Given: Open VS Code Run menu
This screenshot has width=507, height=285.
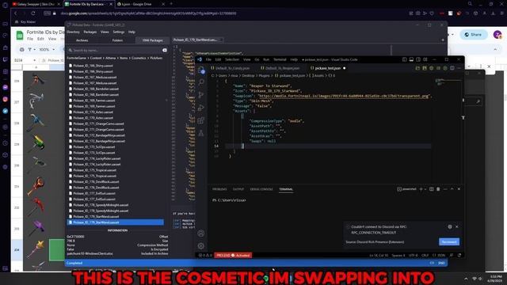Looking at the screenshot, I should coord(266,59).
